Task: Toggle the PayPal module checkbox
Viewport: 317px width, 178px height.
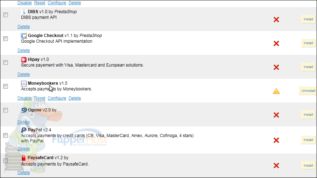Action: (5, 136)
